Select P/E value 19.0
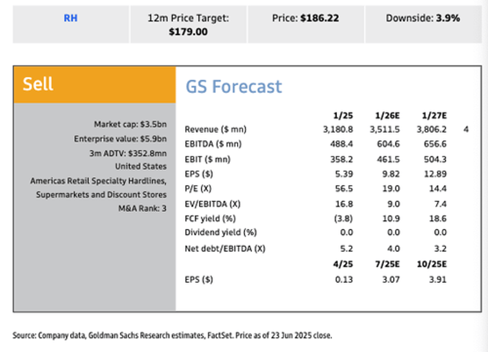Screen dimensions: 488x352 391,189
